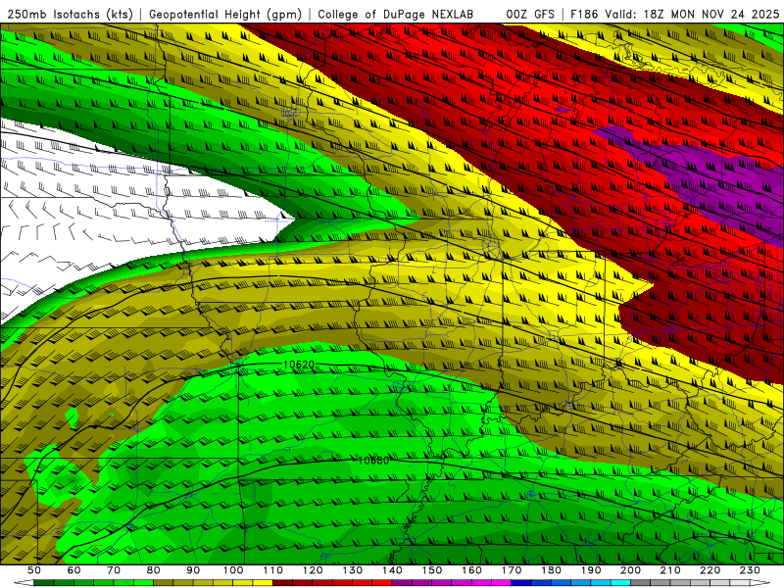Click the 'College of DuPage NEXLAB' label
Image resolution: width=784 pixels, height=588 pixels.
tap(395, 15)
